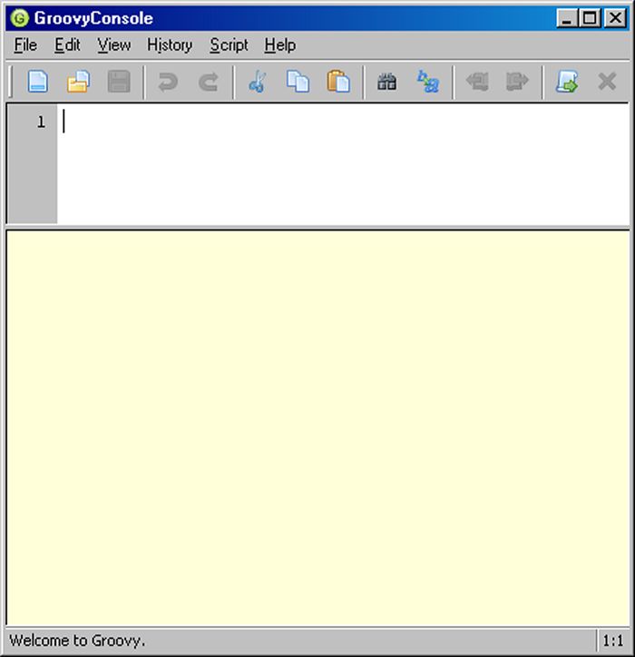The height and width of the screenshot is (657, 635).
Task: Click the Interrupt X toolbar icon
Action: click(607, 82)
